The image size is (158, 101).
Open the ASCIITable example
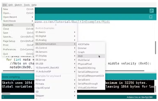coord(84,44)
